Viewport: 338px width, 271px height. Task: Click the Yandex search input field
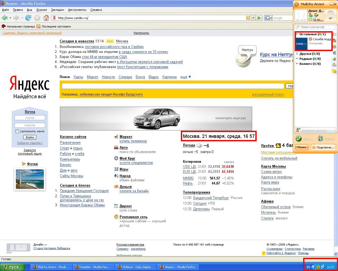coord(173,86)
